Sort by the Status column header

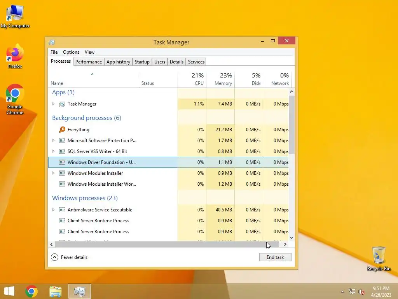[159, 79]
